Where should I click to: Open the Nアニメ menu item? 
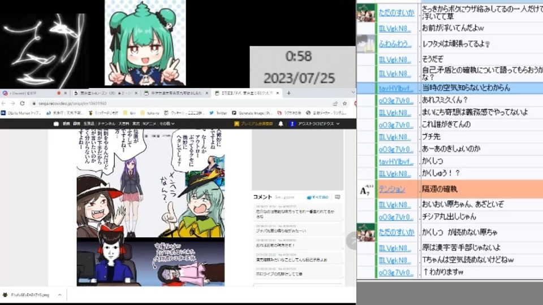(x=149, y=124)
